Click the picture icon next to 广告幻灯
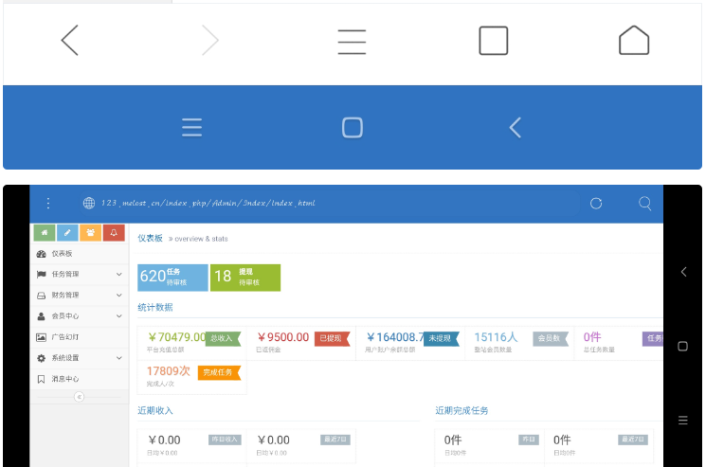 click(41, 337)
